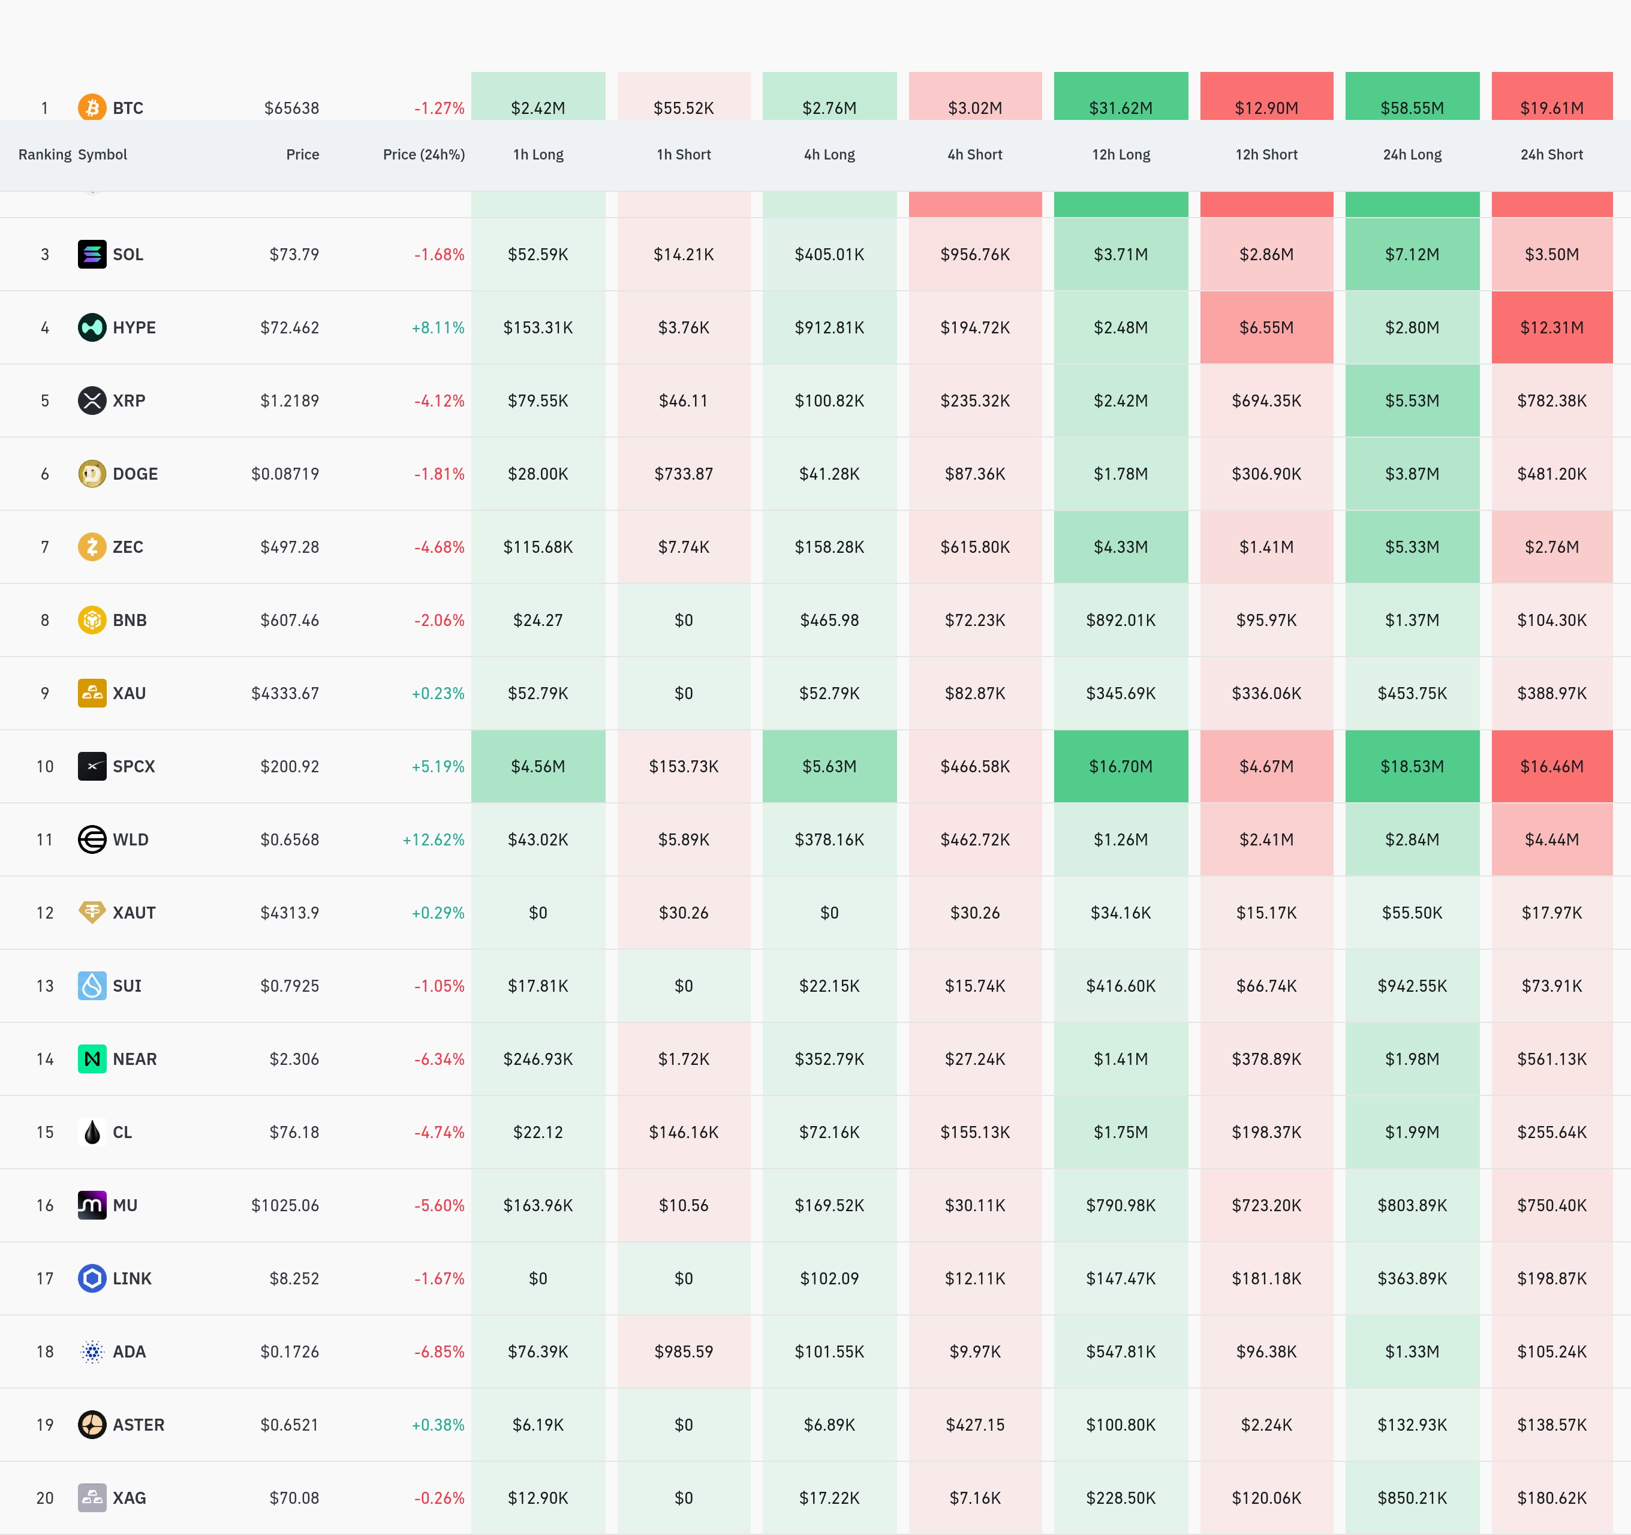
Task: Click the SOL Solana logo icon
Action: pyautogui.click(x=92, y=254)
